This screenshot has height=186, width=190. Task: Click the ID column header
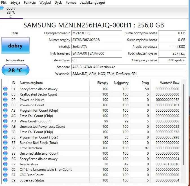coord(13,83)
